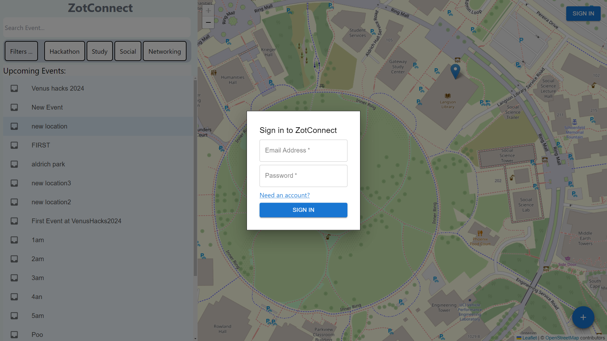Click the inbox icon beside Poo event

(x=14, y=334)
